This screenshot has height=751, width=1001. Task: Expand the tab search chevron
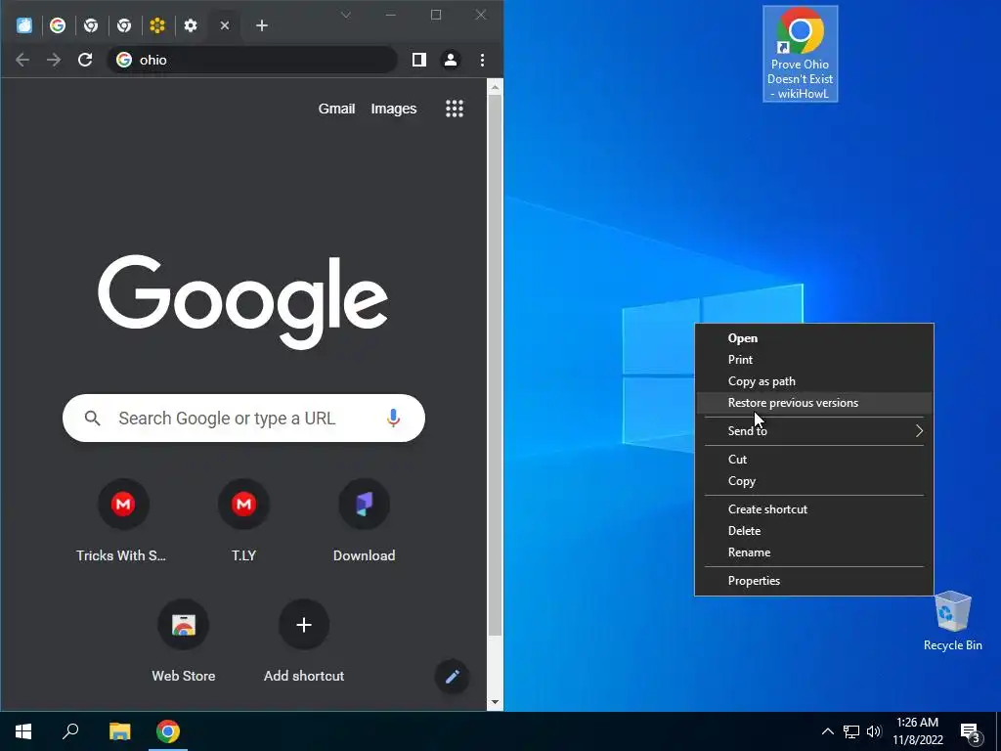[x=345, y=15]
